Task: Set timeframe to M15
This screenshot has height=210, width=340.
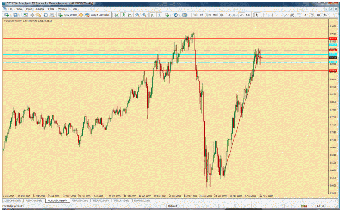Action: tap(208, 15)
